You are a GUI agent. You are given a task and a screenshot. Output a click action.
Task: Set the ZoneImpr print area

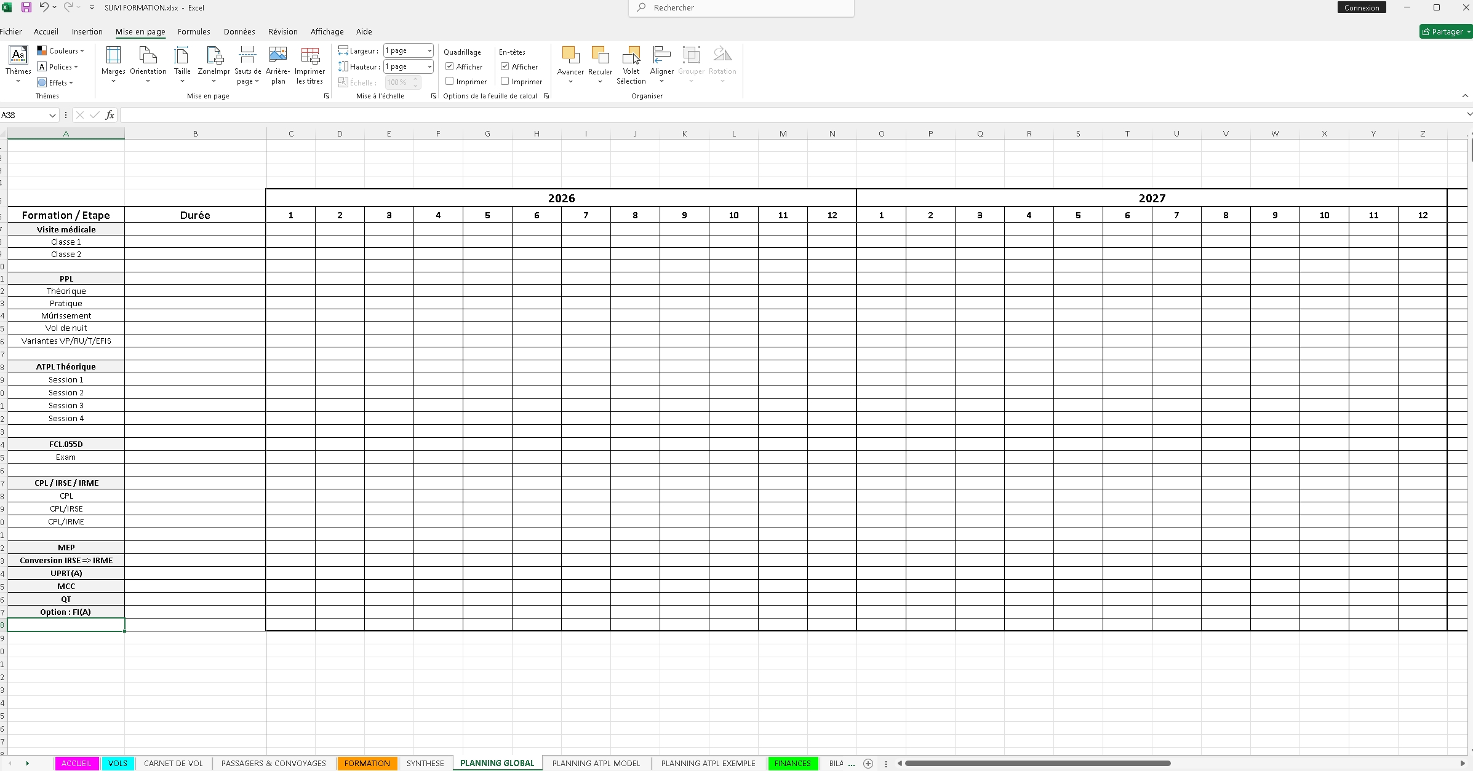click(214, 63)
